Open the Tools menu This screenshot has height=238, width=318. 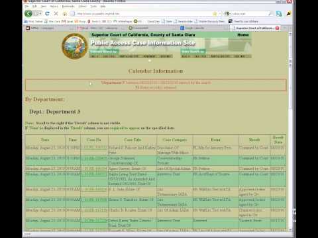[93, 7]
